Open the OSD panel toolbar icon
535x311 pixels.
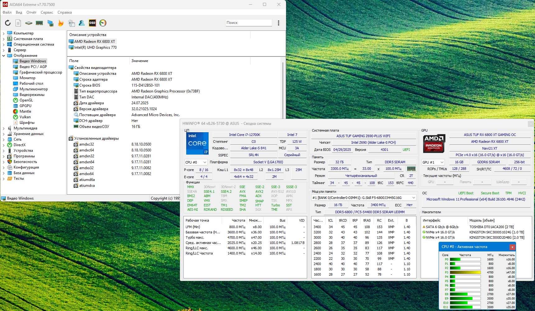pos(92,23)
